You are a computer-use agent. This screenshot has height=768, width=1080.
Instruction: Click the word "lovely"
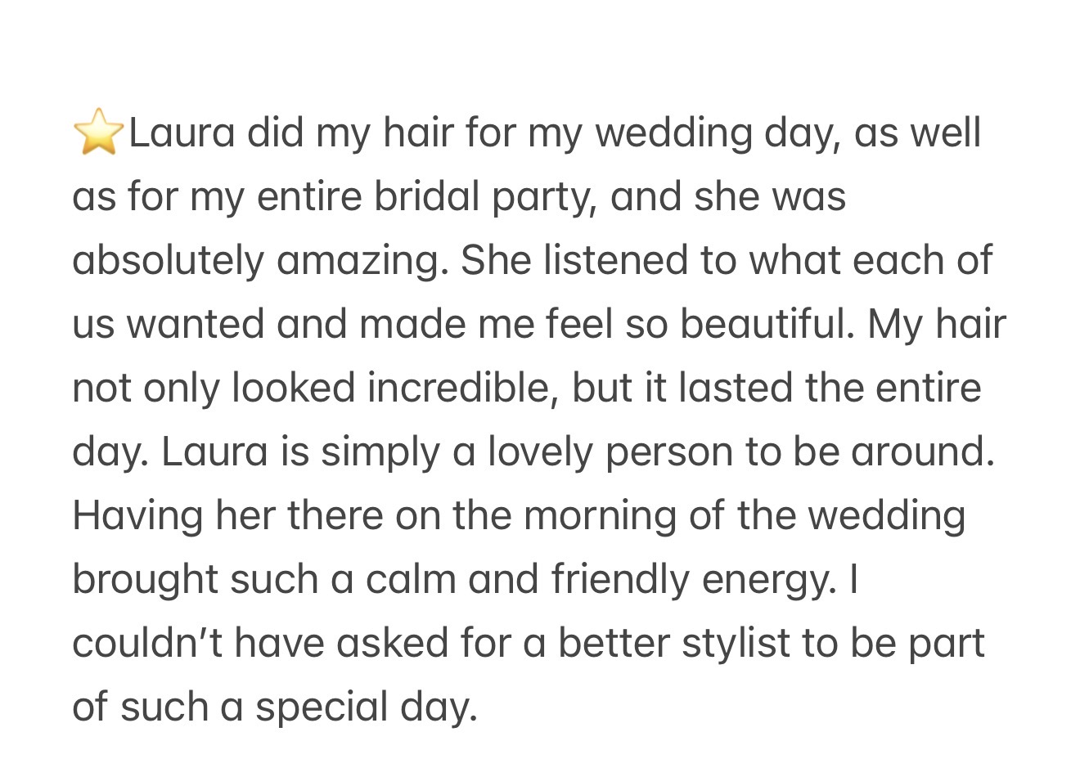(540, 451)
